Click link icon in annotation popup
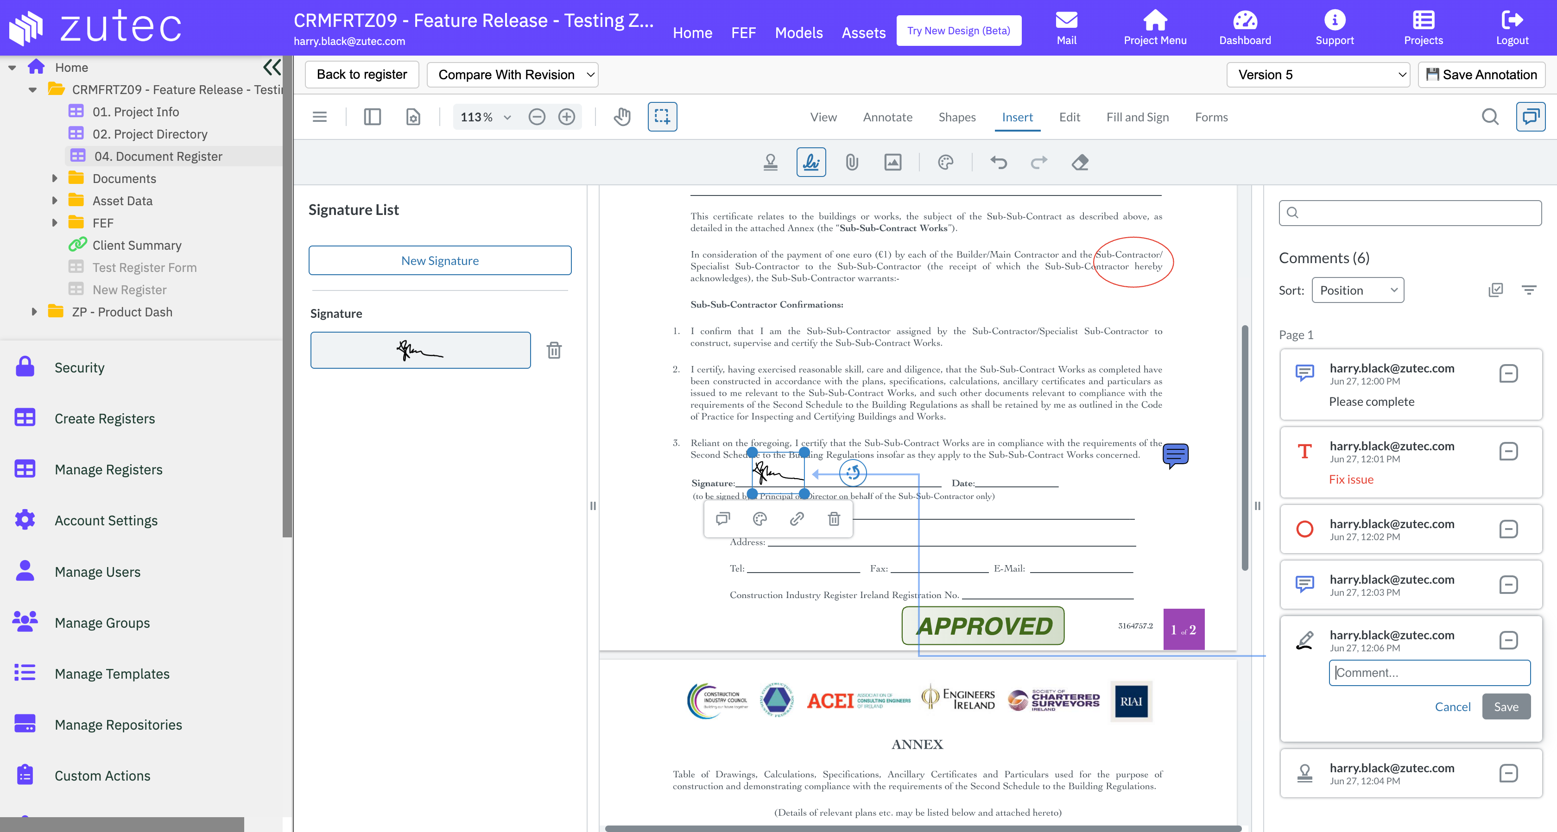The height and width of the screenshot is (832, 1557). click(797, 518)
